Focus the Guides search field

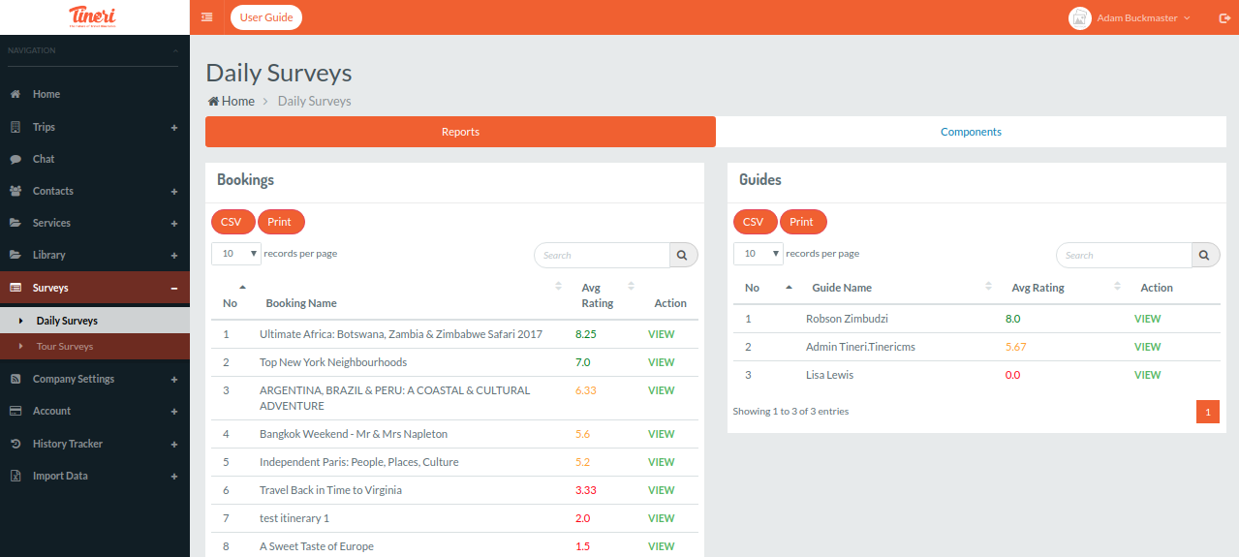[1124, 256]
